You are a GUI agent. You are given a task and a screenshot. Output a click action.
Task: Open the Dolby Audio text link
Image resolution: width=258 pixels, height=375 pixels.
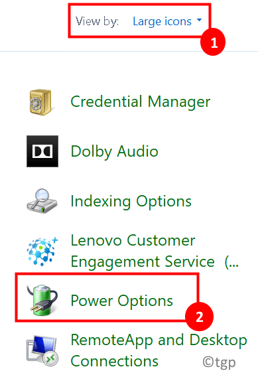point(115,151)
